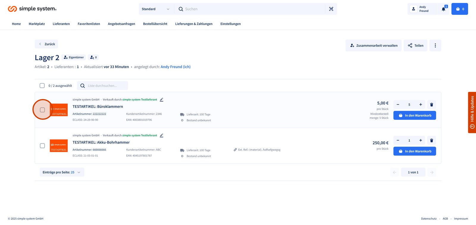Click into the Liste durchsuchen search field
Screen dimensions: 476x225
coord(106,86)
